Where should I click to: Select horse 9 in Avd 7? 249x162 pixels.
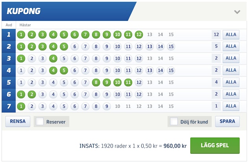click(107, 106)
